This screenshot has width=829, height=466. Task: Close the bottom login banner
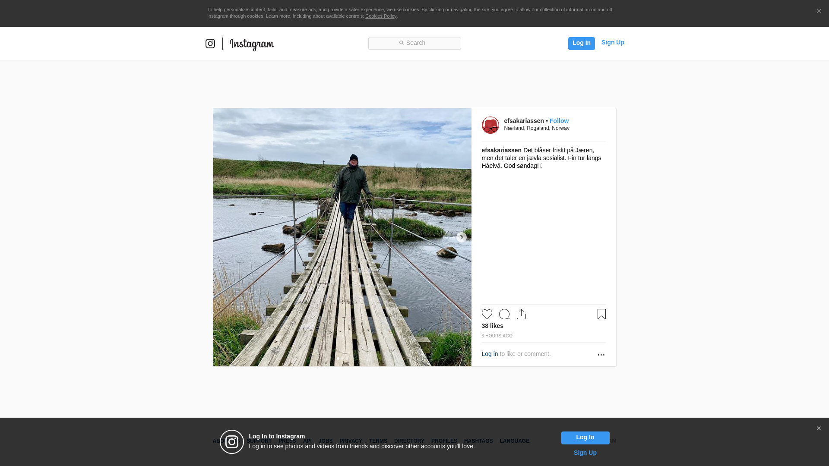tap(819, 428)
